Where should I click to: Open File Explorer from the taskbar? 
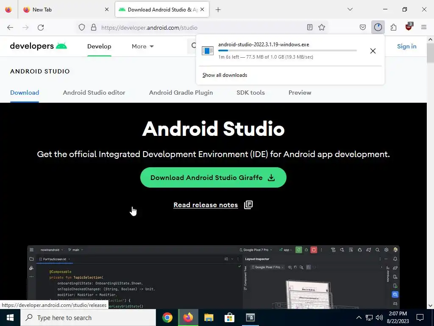209,318
